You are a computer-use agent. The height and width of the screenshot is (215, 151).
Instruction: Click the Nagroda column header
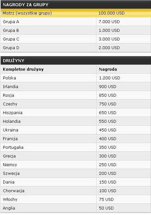pyautogui.click(x=108, y=69)
